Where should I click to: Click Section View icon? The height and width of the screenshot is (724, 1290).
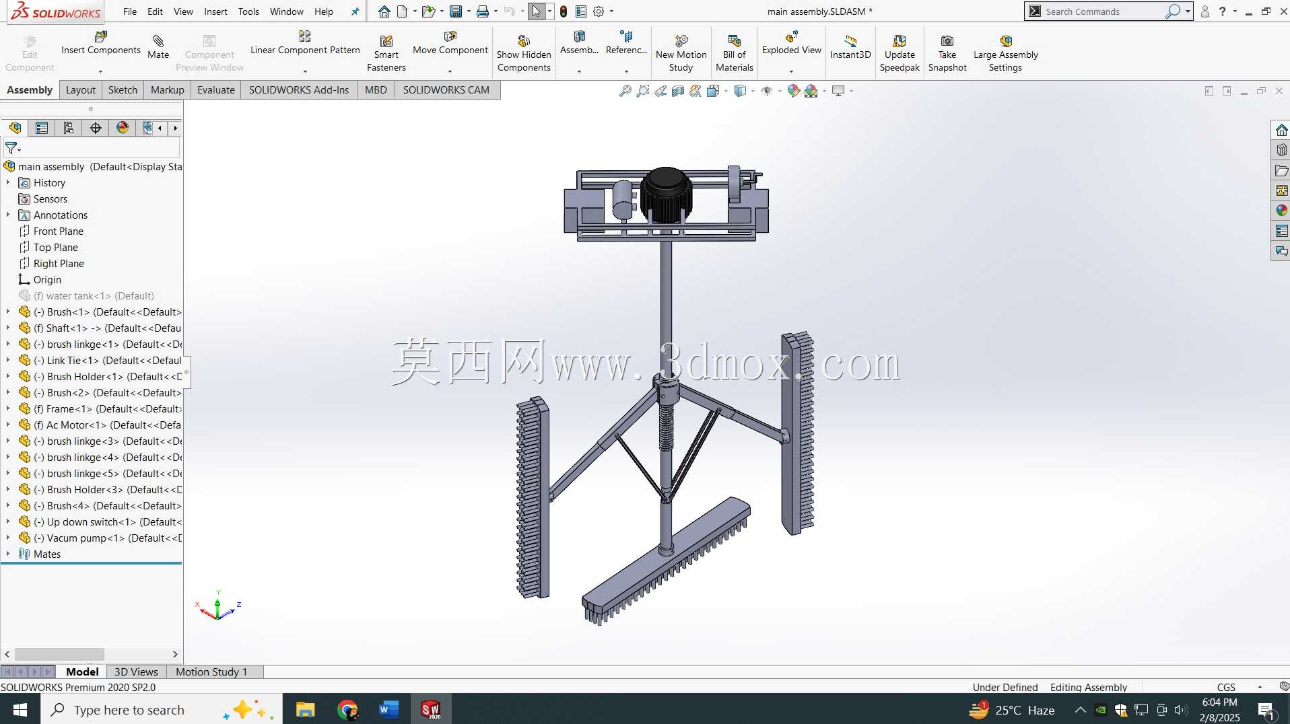pyautogui.click(x=678, y=91)
